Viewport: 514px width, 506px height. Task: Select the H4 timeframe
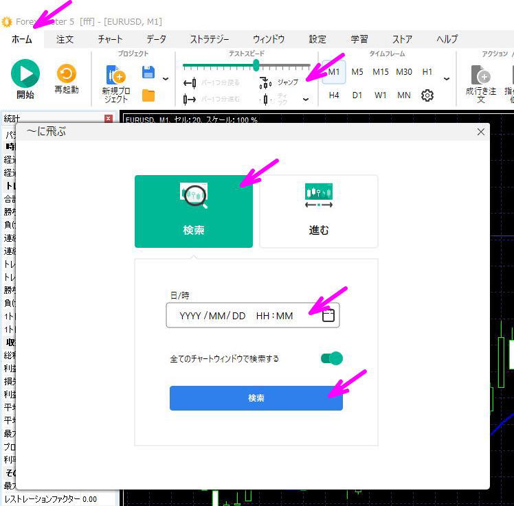334,95
